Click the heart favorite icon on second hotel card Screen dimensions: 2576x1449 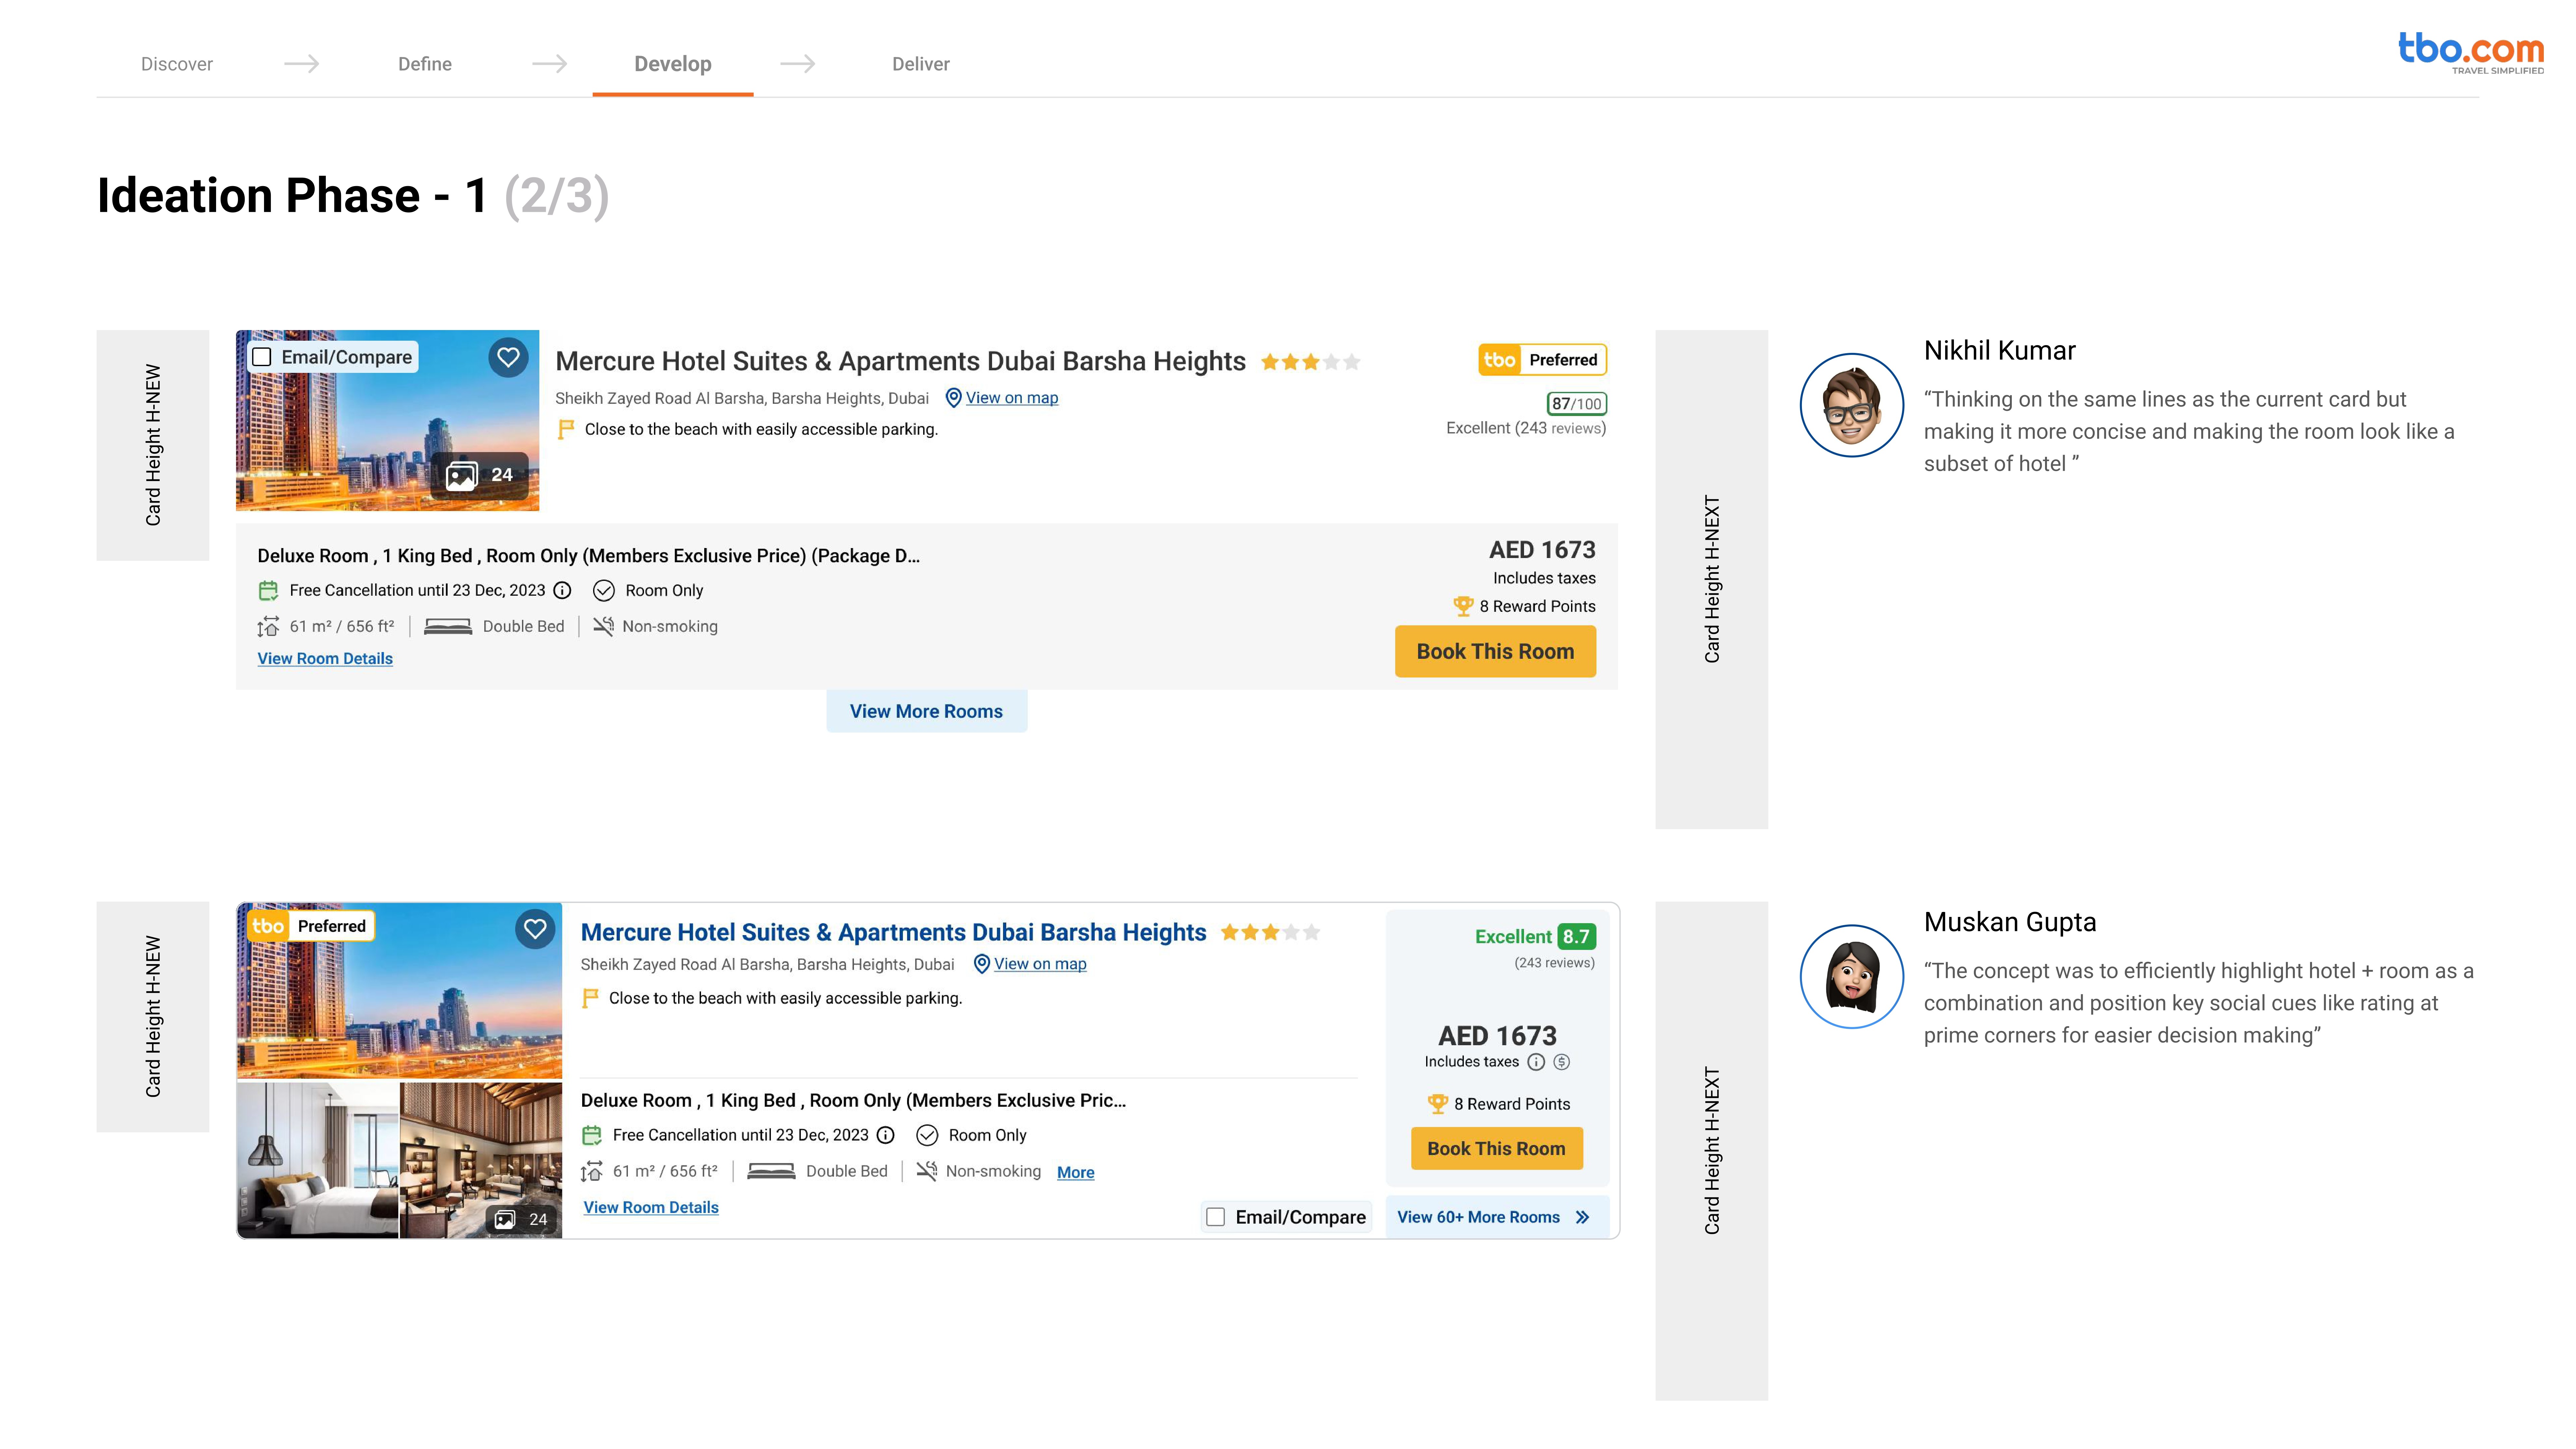point(535,929)
